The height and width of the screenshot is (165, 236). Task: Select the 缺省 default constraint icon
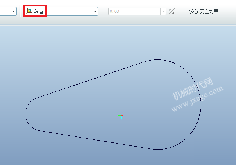[x=29, y=11]
